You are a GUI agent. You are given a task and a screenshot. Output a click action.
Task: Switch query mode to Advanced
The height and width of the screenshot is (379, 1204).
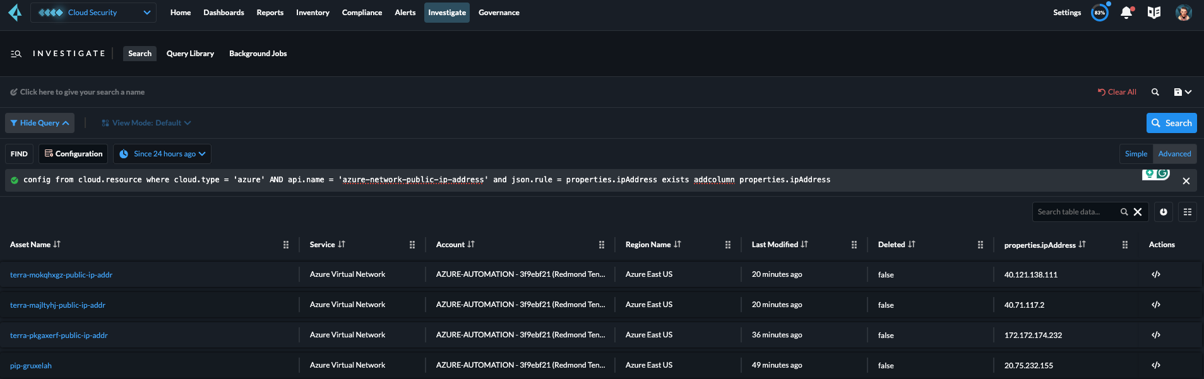1174,154
